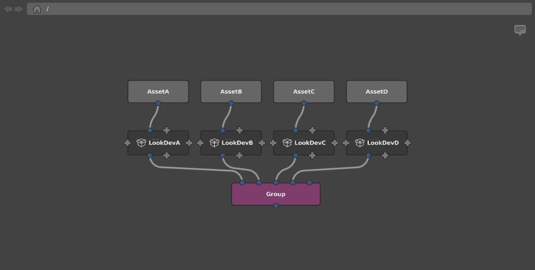Add top input port on LookDevA
The image size is (535, 270).
(x=166, y=130)
